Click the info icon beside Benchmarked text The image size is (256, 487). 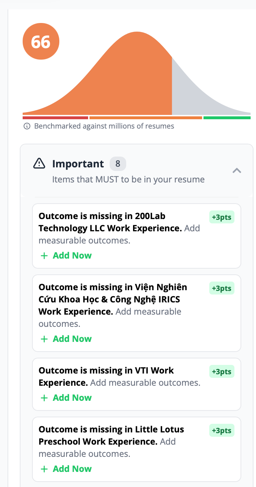point(27,126)
